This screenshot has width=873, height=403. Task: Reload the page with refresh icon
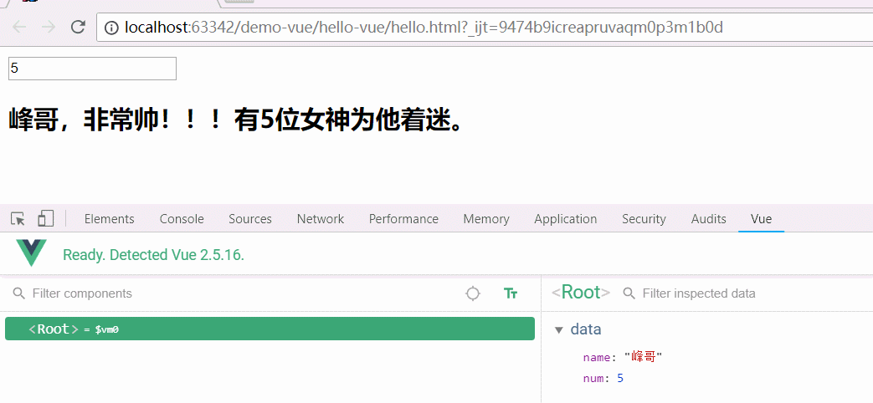click(78, 27)
